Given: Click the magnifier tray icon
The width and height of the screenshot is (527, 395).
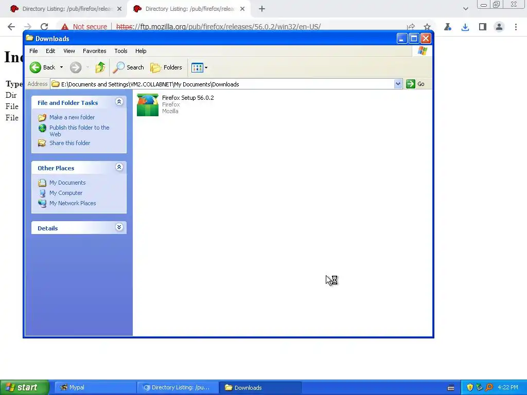Looking at the screenshot, I should [x=489, y=388].
